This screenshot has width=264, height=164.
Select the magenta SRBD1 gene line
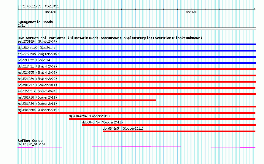(136, 147)
